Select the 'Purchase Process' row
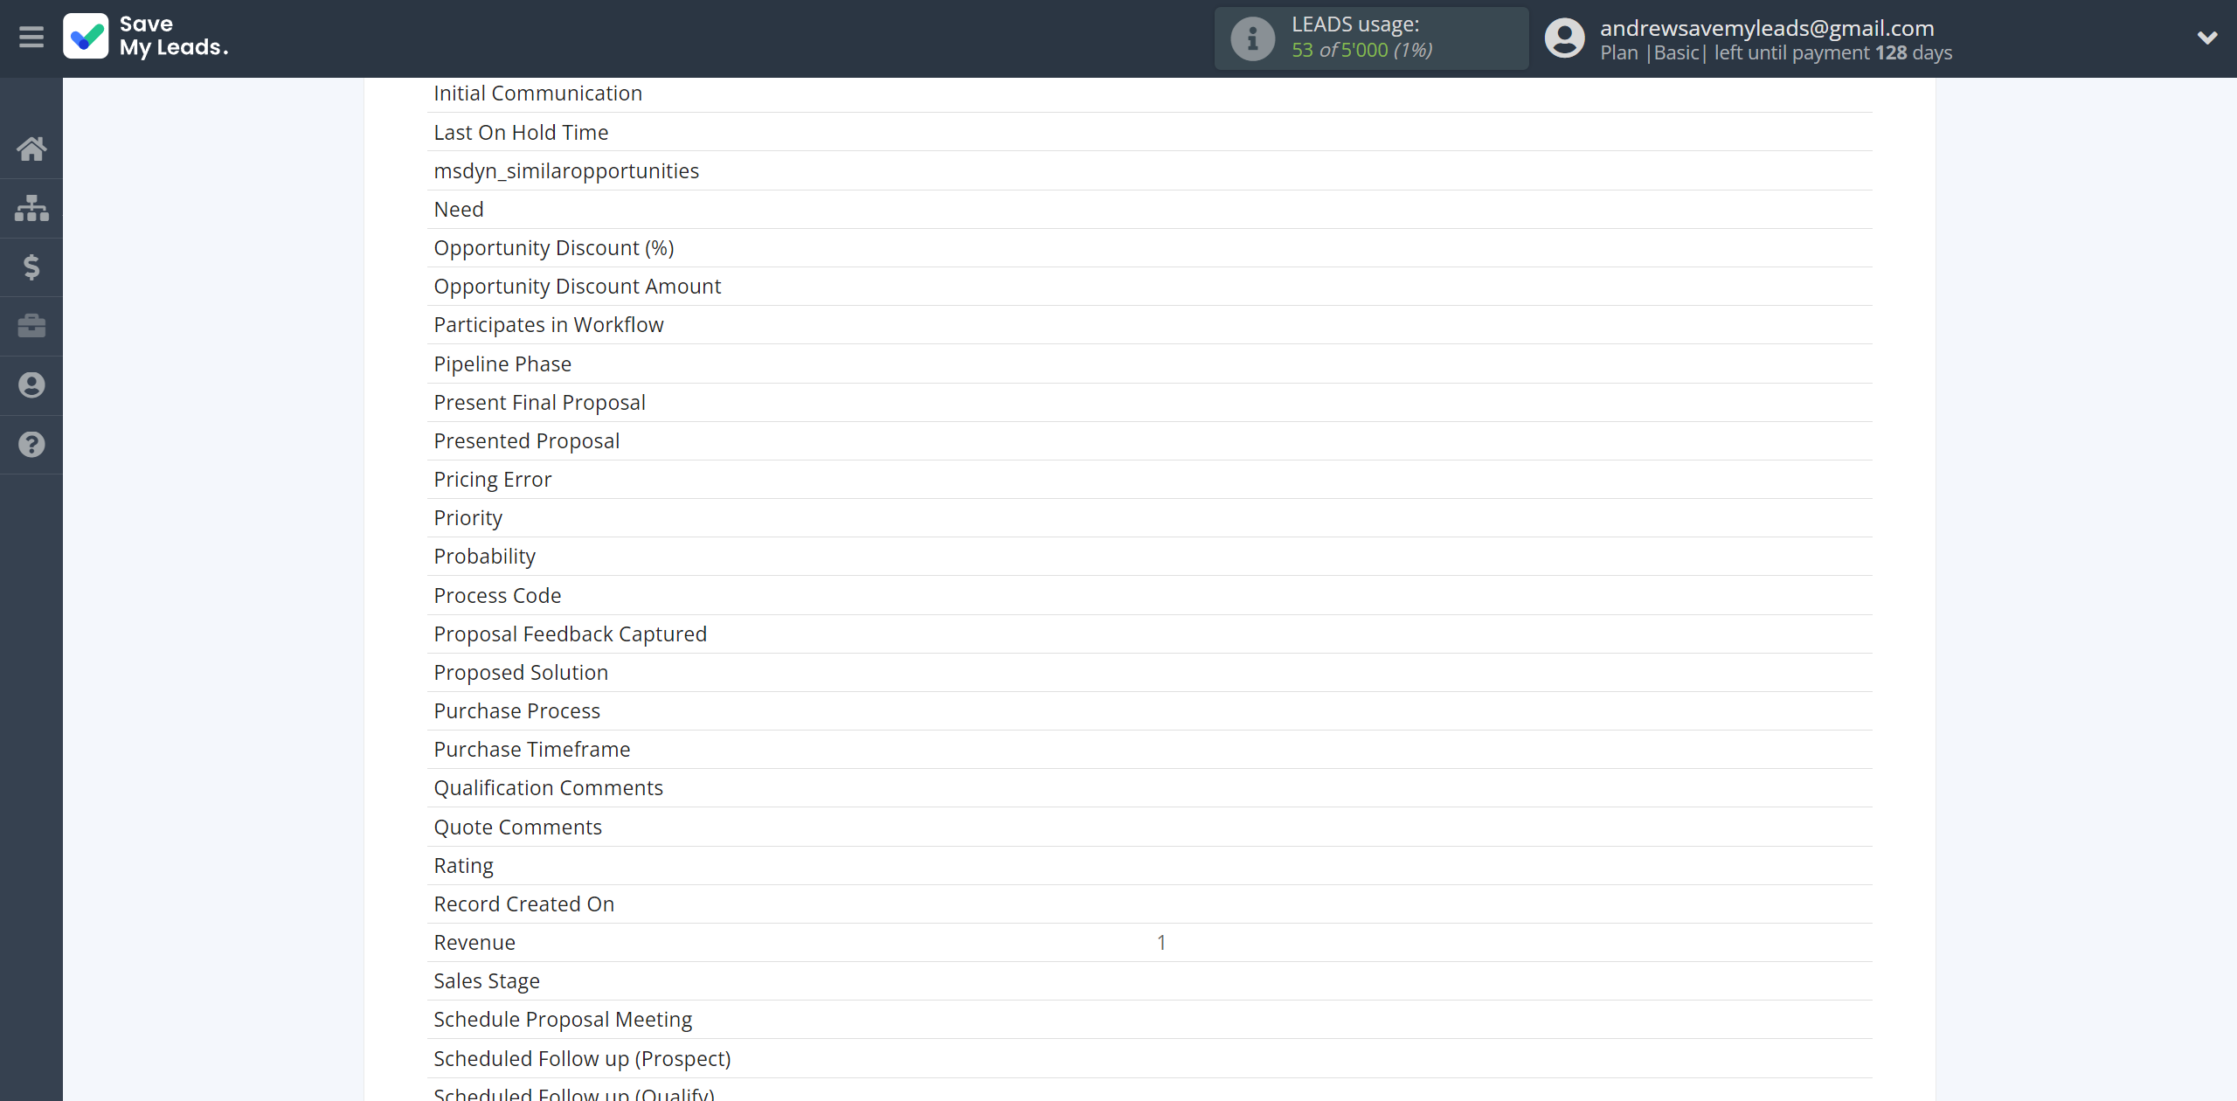This screenshot has height=1101, width=2237. pos(1149,710)
